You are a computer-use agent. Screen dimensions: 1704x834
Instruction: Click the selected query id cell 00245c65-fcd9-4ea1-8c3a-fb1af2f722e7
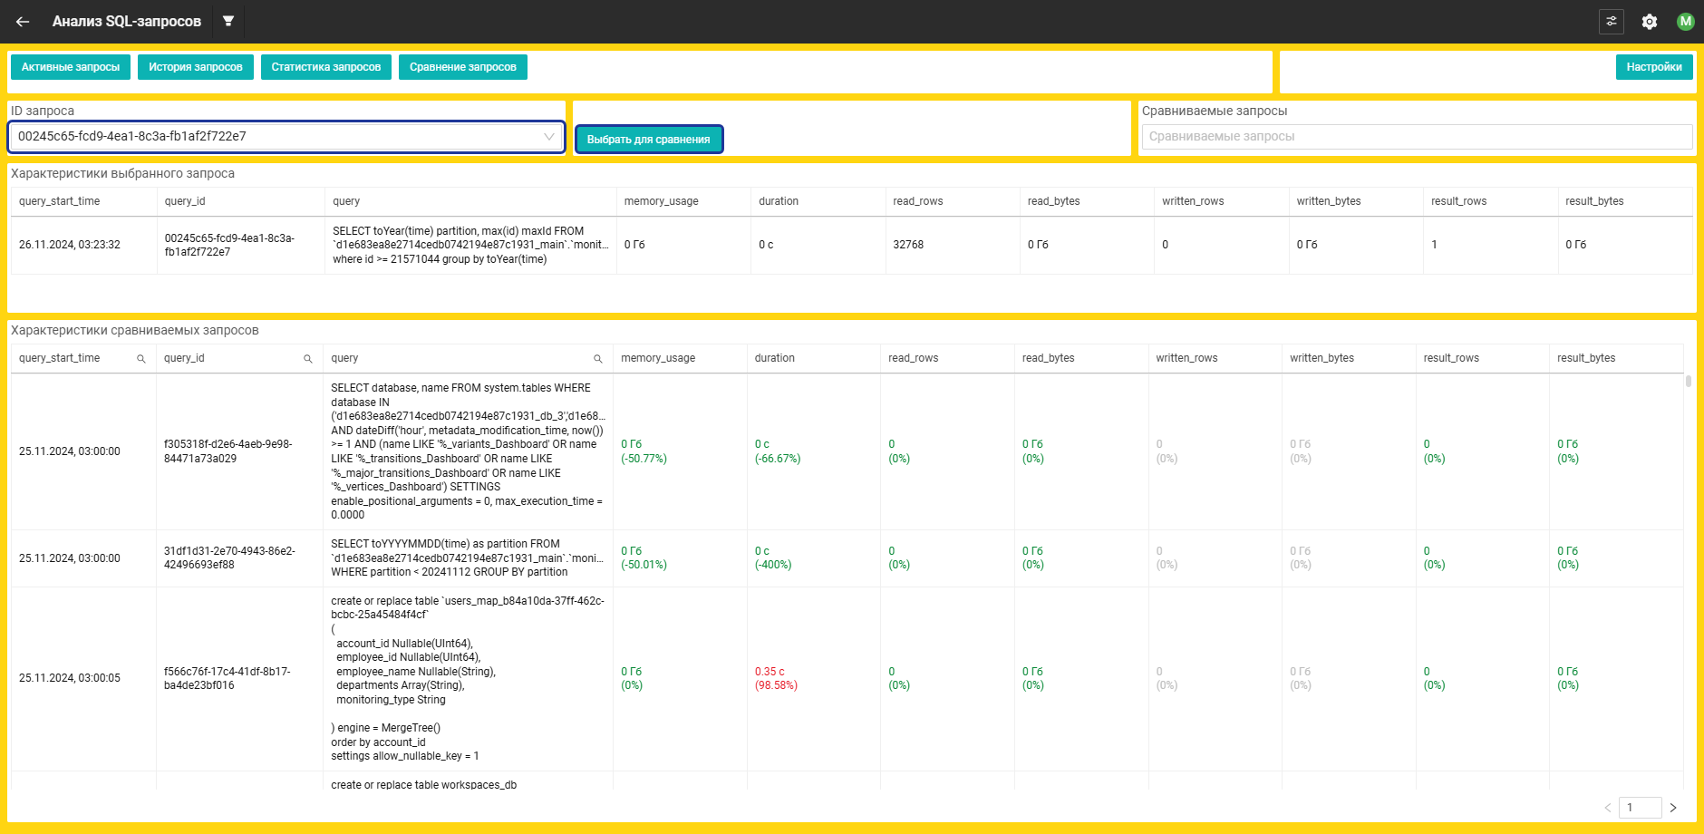(x=229, y=245)
